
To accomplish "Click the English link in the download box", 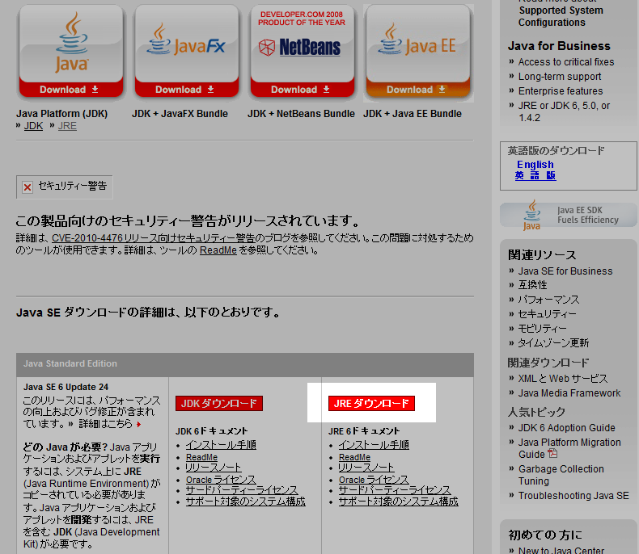I will tap(535, 164).
